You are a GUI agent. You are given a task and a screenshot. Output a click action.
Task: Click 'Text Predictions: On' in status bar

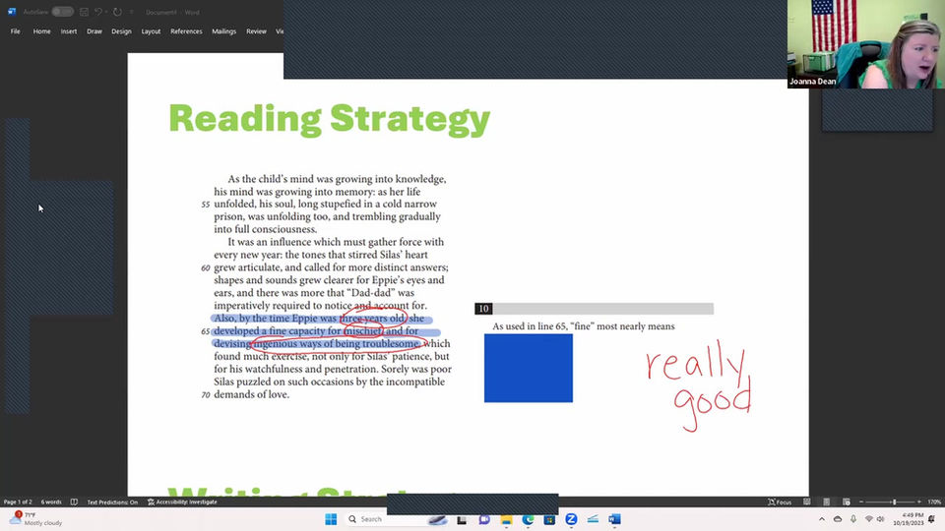tap(112, 501)
